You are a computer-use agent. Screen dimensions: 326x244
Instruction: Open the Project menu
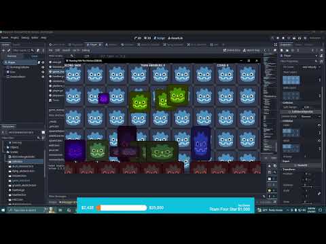pos(15,38)
